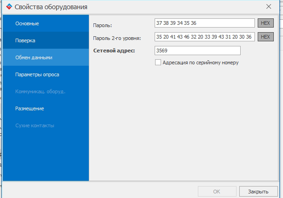This screenshot has width=283, height=198.
Task: Enable Адресация по серийному номеру checkbox
Action: 158,62
